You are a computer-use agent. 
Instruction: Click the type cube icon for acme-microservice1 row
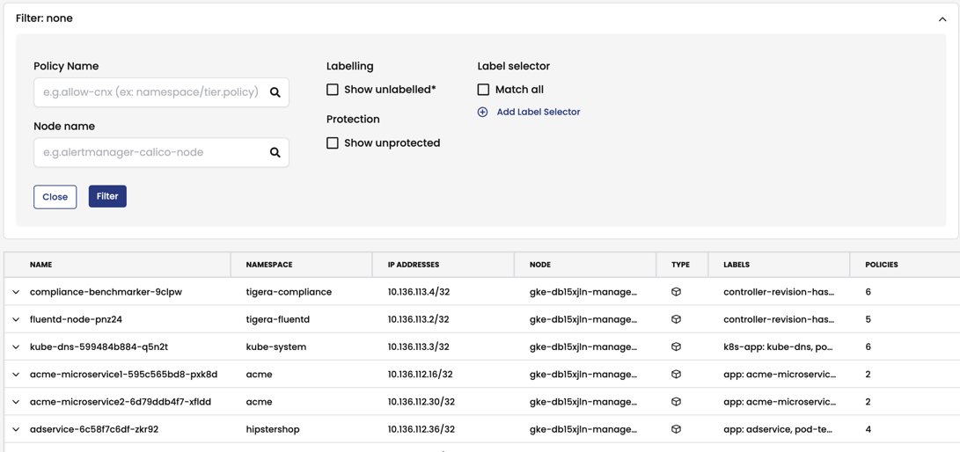coord(676,374)
